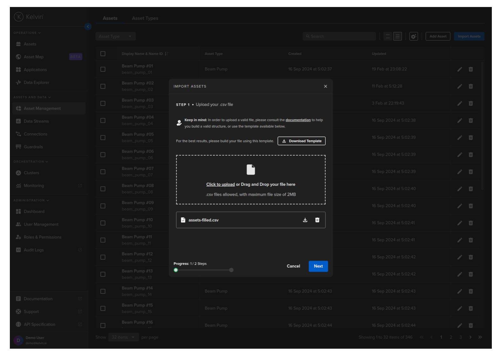Download the assets-filled.csv file

(x=305, y=220)
